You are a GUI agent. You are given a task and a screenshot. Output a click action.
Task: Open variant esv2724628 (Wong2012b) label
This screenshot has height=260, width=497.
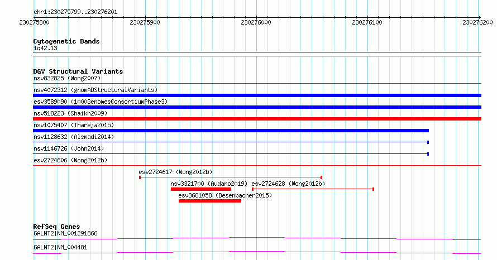pos(288,184)
